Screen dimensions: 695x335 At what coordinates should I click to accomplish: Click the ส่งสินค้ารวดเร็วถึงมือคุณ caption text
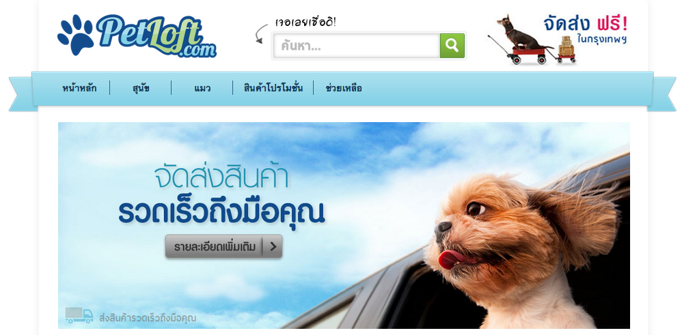148,318
